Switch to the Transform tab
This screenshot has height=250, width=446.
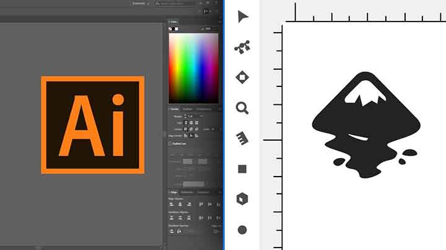point(203,192)
